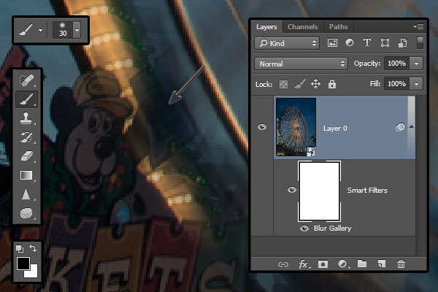This screenshot has width=438, height=292.
Task: Click the Brush tool preset icon in options bar
Action: click(x=26, y=30)
